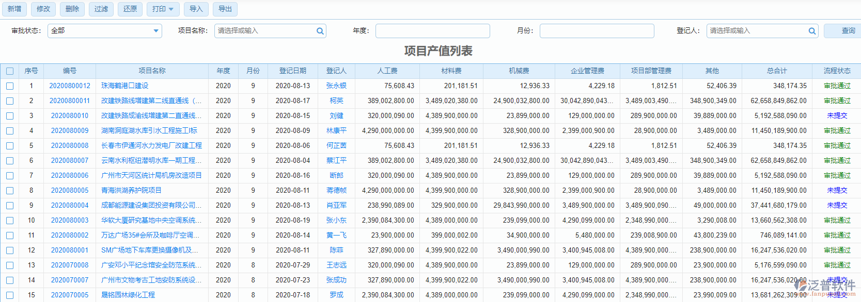Check the checkbox for row 1
861x302 pixels.
pos(10,86)
